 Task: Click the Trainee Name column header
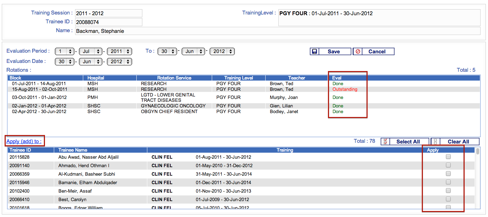(x=73, y=150)
